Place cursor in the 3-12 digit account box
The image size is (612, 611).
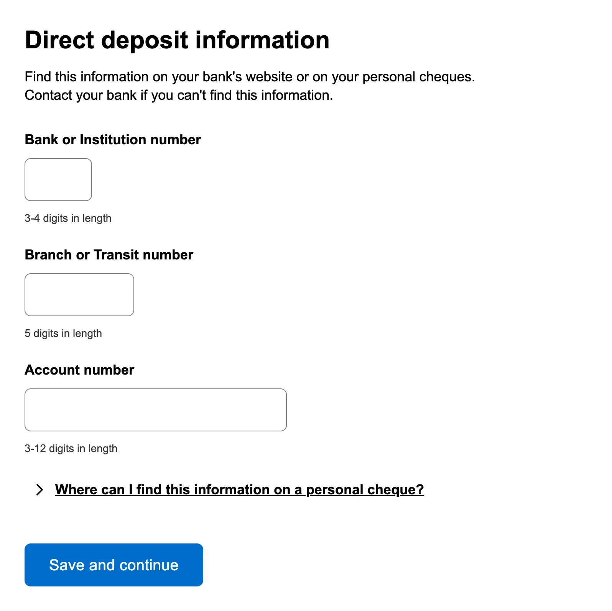click(155, 410)
